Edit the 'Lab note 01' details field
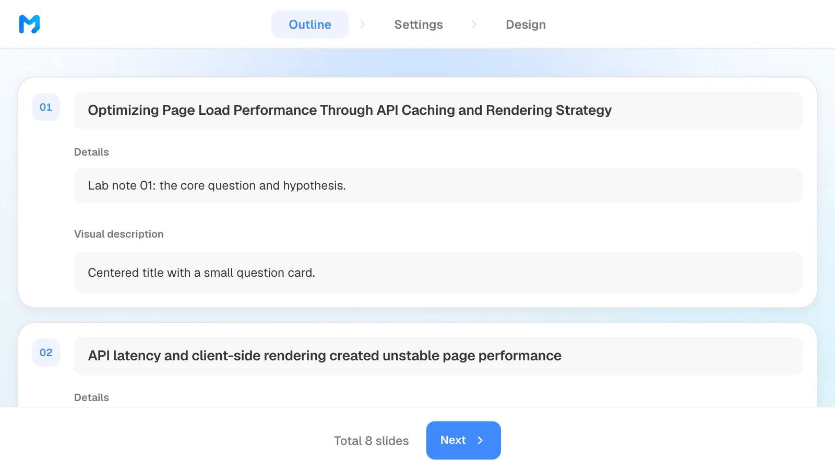Image resolution: width=835 pixels, height=470 pixels. (x=438, y=185)
